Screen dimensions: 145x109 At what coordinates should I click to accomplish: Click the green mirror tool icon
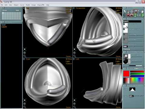click(142, 15)
